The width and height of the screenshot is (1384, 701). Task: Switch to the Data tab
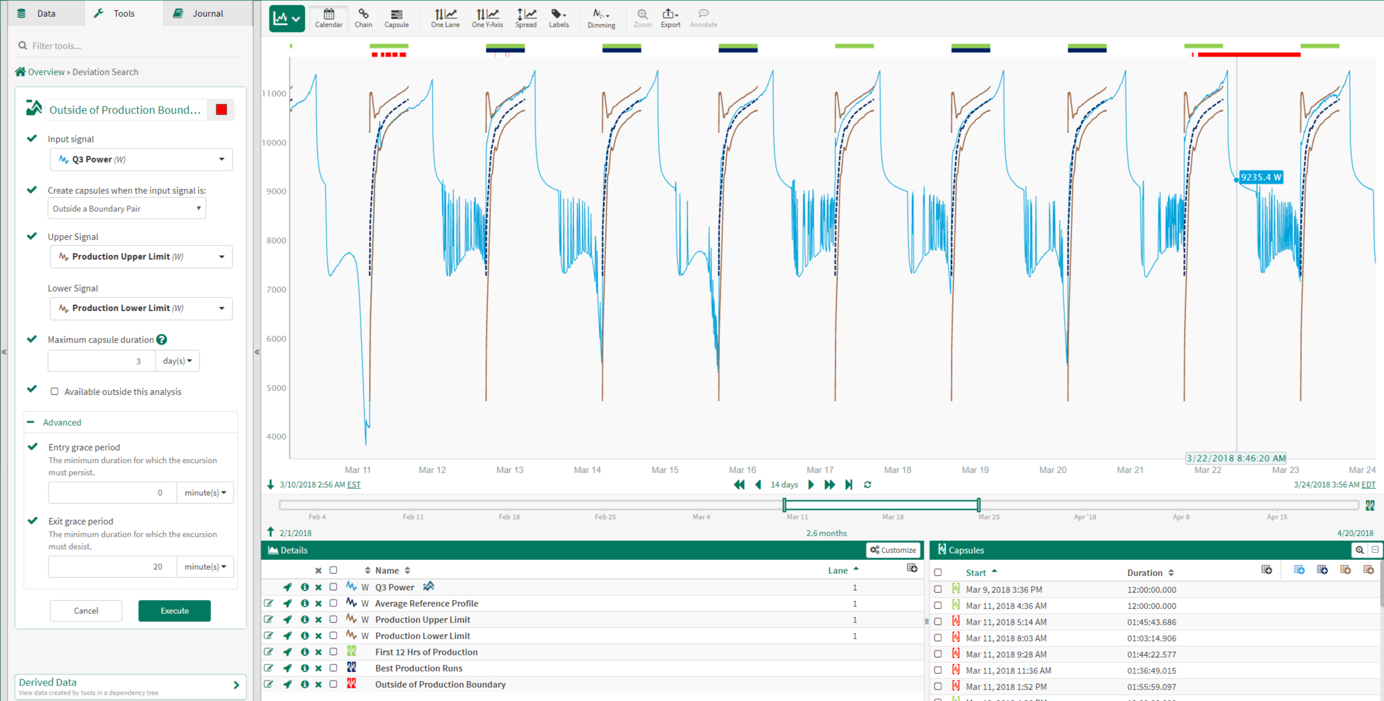click(x=46, y=13)
